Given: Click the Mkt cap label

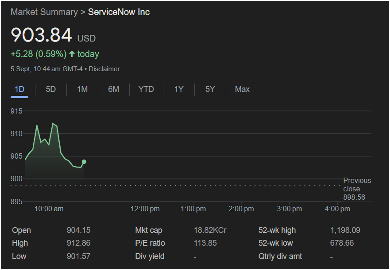Looking at the screenshot, I should [x=149, y=230].
